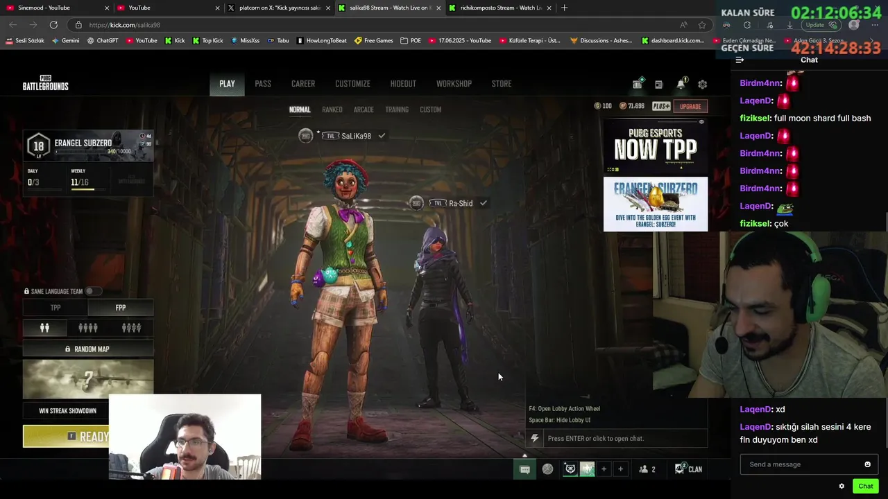Click SaLiKa98 player name tag

(356, 136)
